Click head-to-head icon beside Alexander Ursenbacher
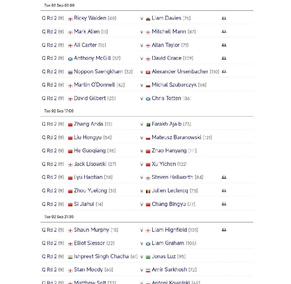Image resolution: width=291 pixels, height=284 pixels. 224,72
